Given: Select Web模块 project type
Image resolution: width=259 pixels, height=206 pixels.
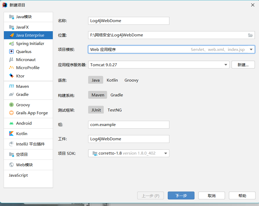Looking at the screenshot, I should [x=28, y=165].
